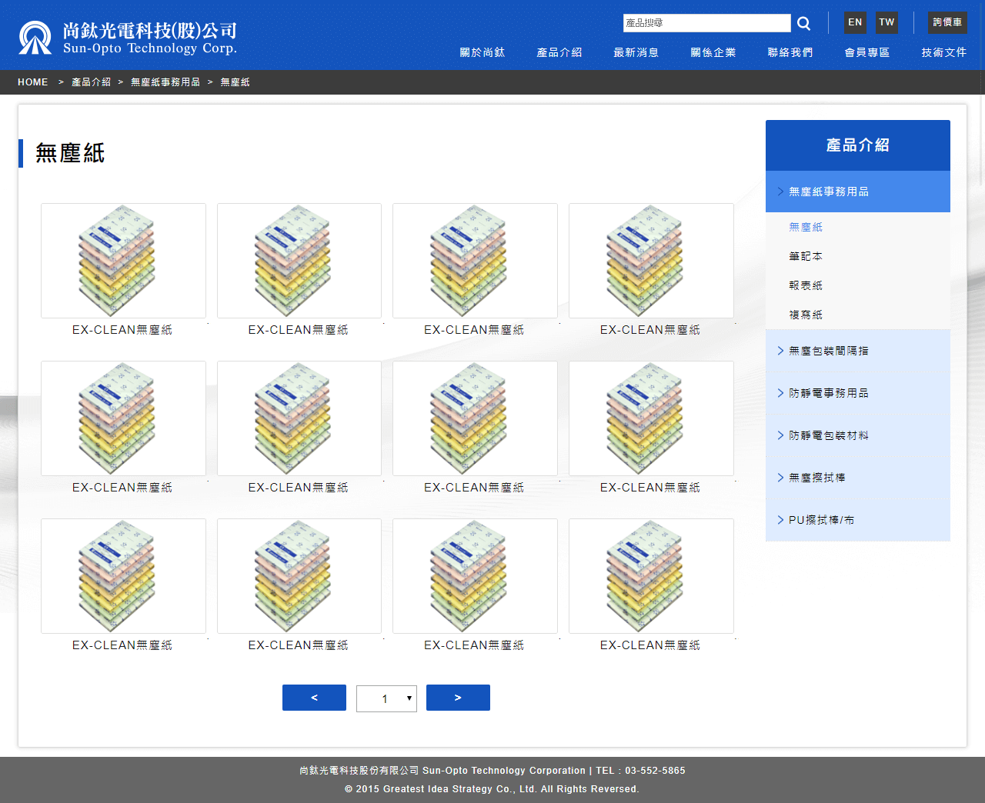Screen dimensions: 985x803
Task: Open third row, first EX-CLEAN無塵紙 thumbnail
Action: tap(123, 576)
